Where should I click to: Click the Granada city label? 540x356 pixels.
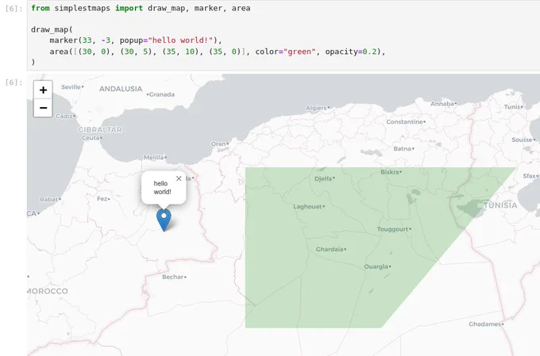(x=160, y=94)
